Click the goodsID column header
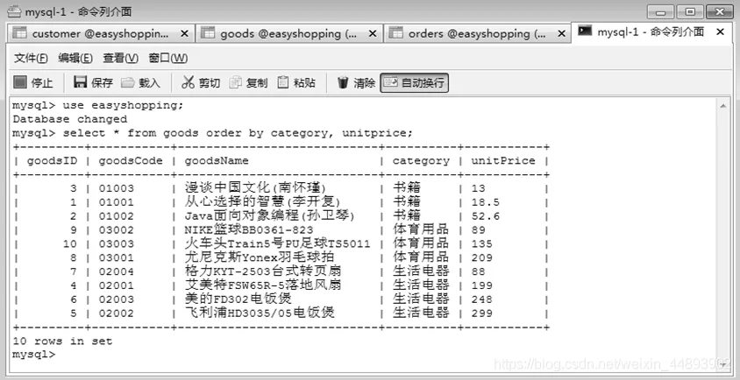740x380 pixels. [52, 161]
